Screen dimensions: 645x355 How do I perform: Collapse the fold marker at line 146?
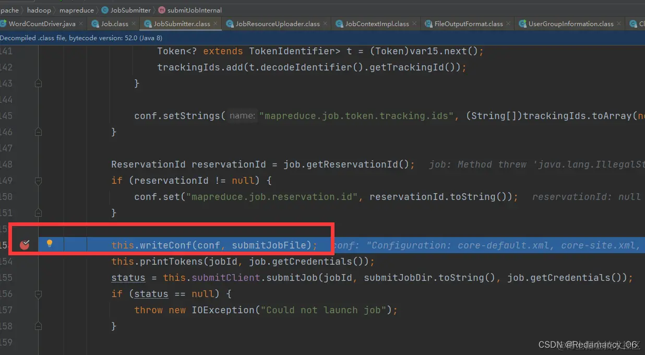point(38,132)
